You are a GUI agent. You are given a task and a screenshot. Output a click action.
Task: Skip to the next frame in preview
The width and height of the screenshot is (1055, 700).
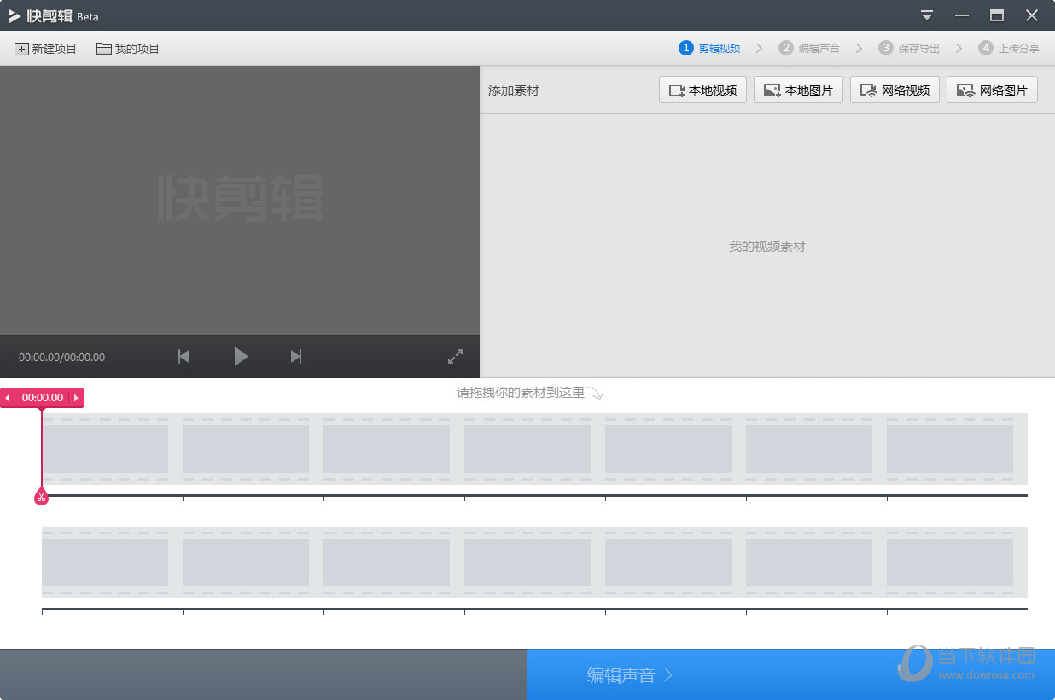pyautogui.click(x=295, y=356)
